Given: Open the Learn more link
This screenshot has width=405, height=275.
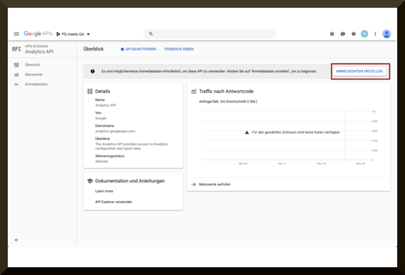Looking at the screenshot, I should [x=104, y=191].
